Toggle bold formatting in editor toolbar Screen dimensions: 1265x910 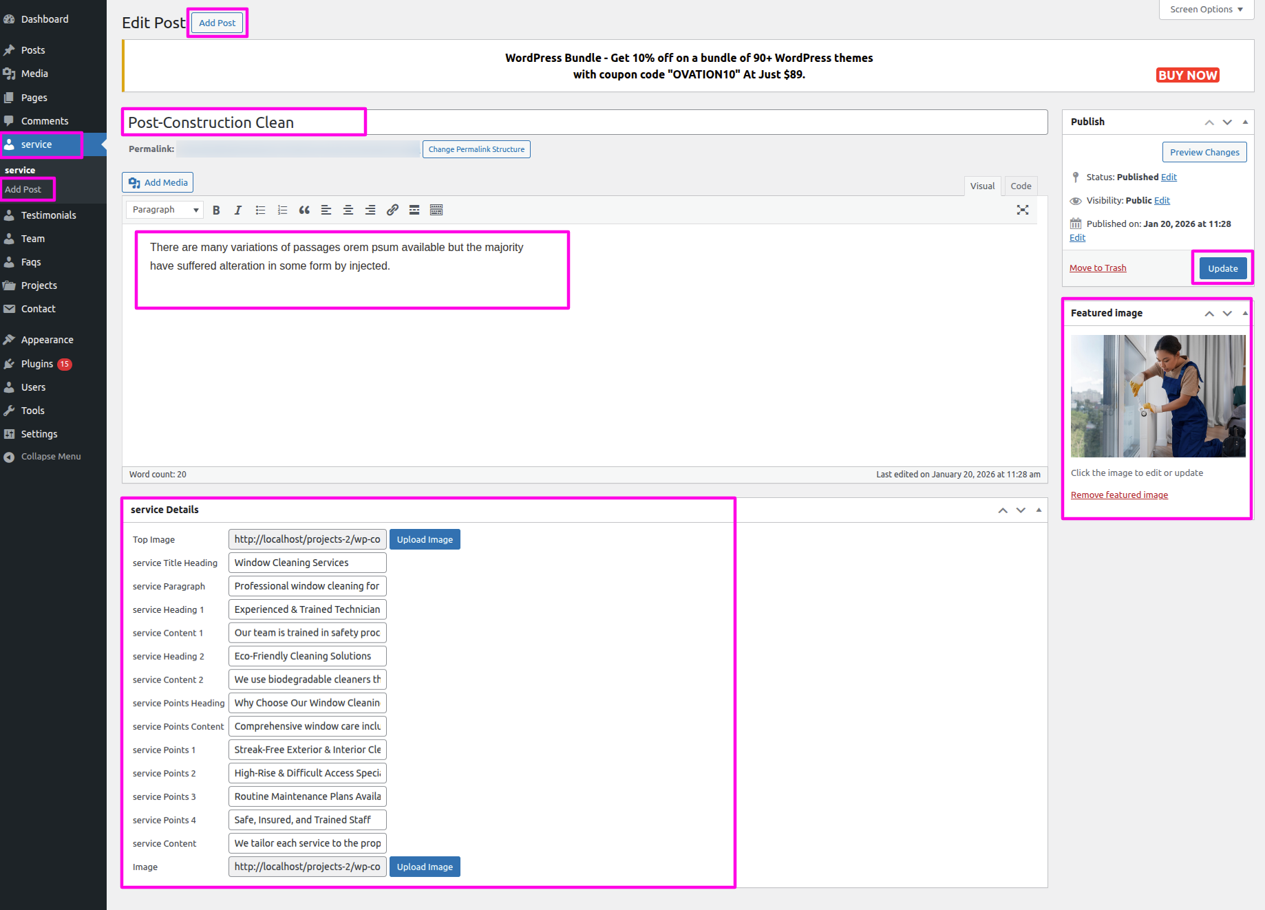tap(216, 210)
